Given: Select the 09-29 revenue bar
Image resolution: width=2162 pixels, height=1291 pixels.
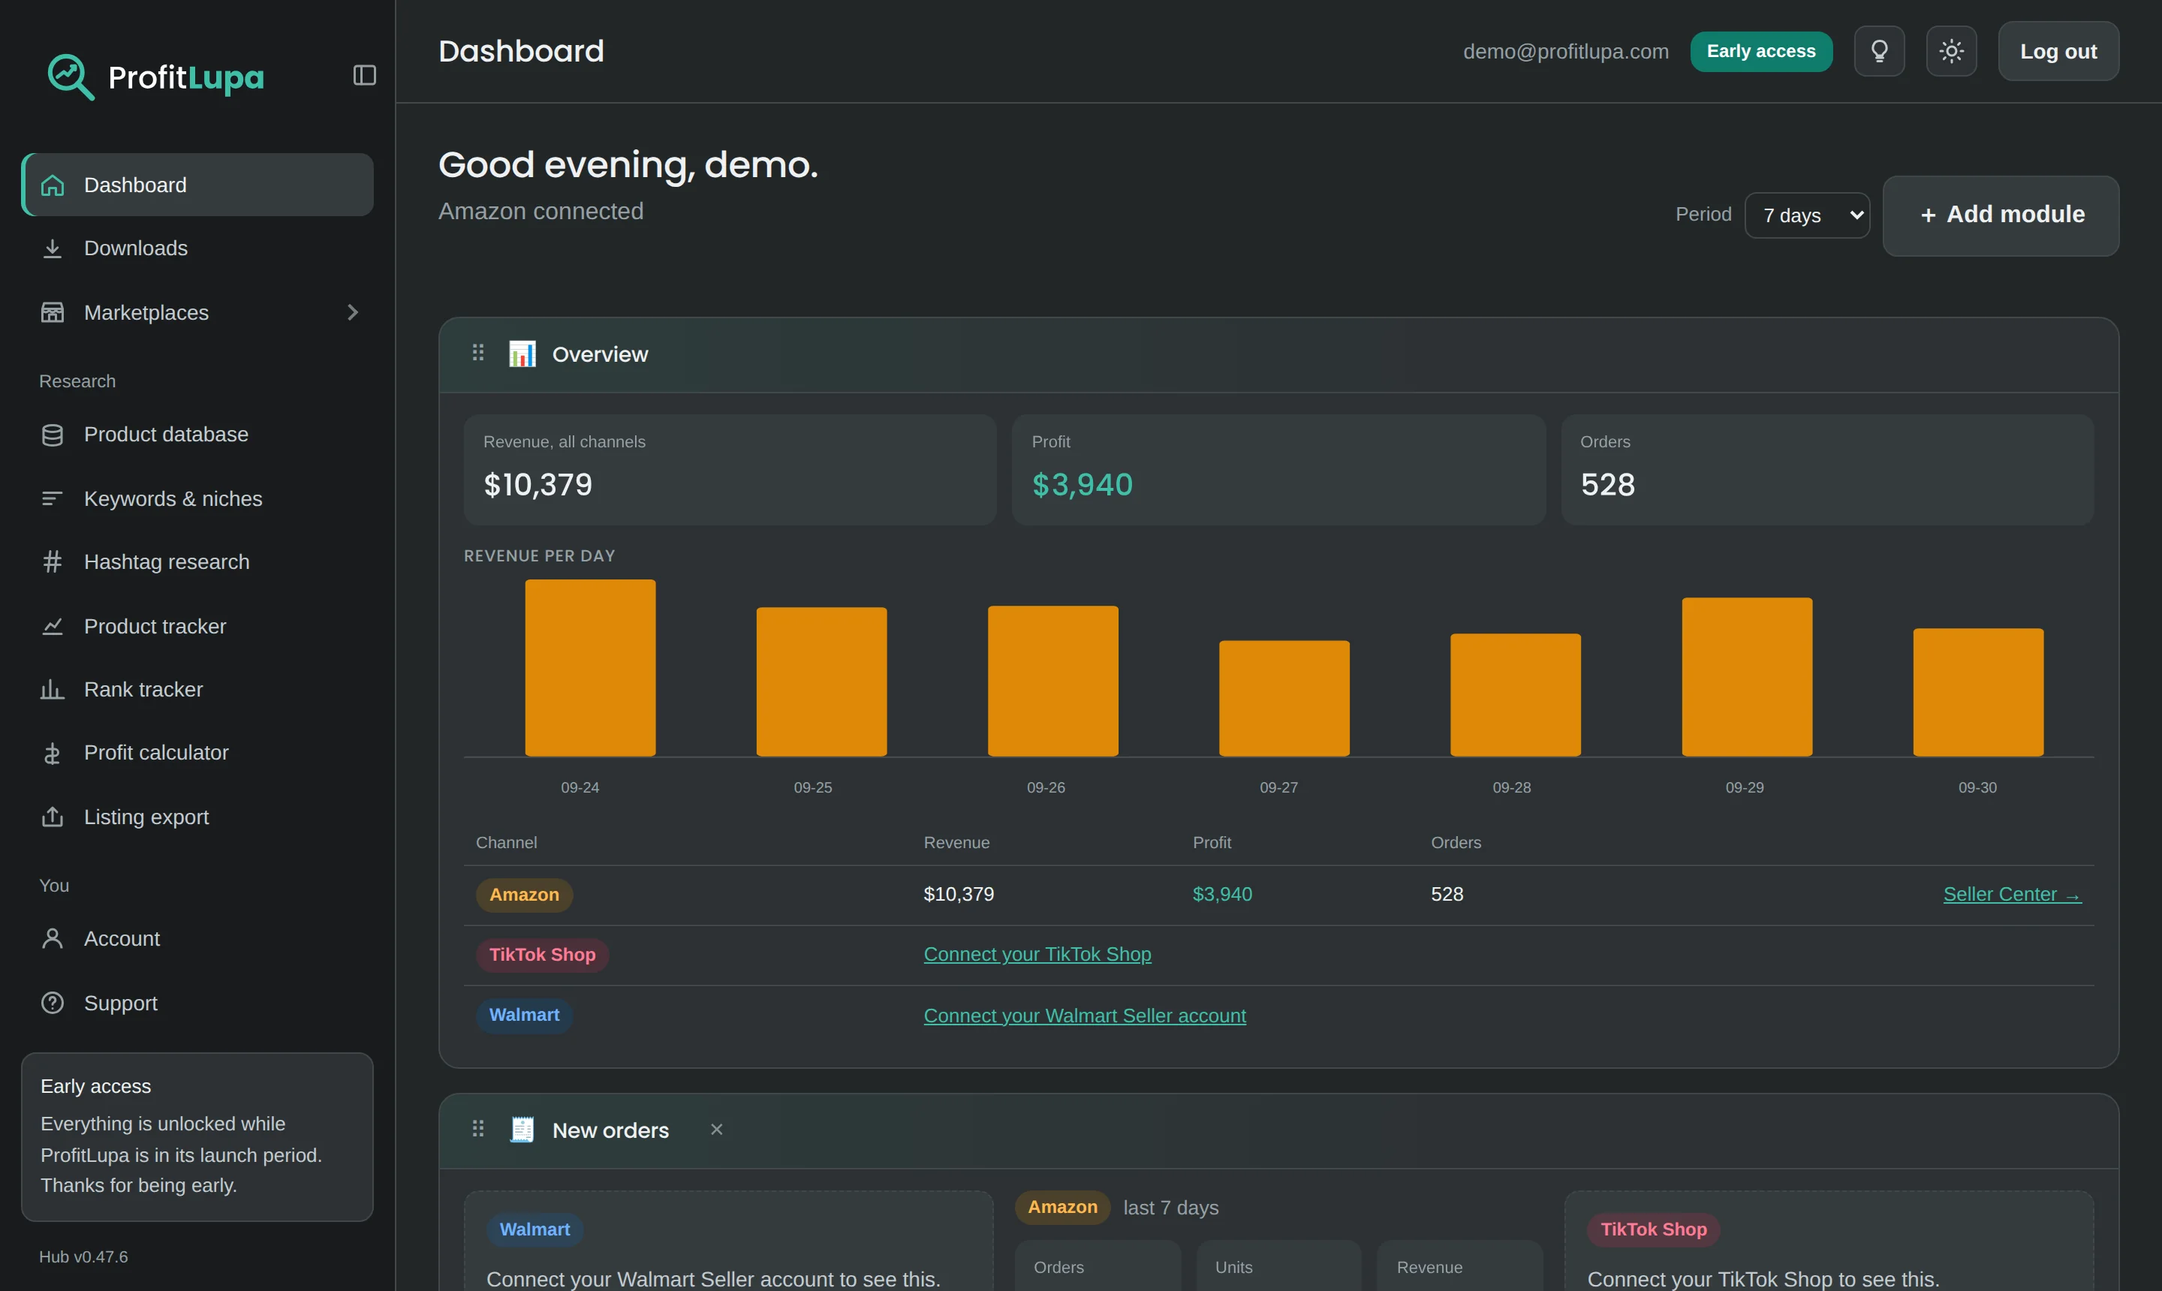Looking at the screenshot, I should tap(1746, 677).
